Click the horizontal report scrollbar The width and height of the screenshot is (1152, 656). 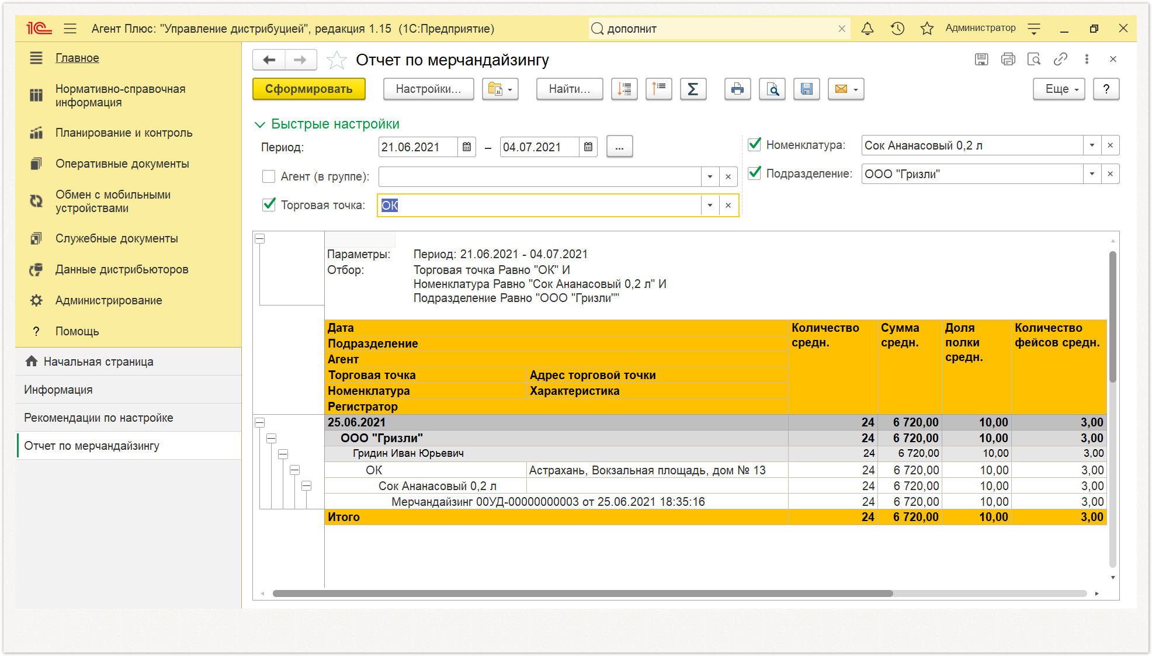click(x=583, y=593)
